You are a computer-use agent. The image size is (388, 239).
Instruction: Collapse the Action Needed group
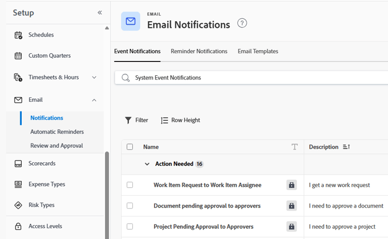coord(147,164)
